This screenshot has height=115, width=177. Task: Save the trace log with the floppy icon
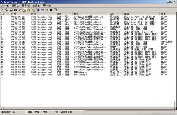tap(11, 10)
